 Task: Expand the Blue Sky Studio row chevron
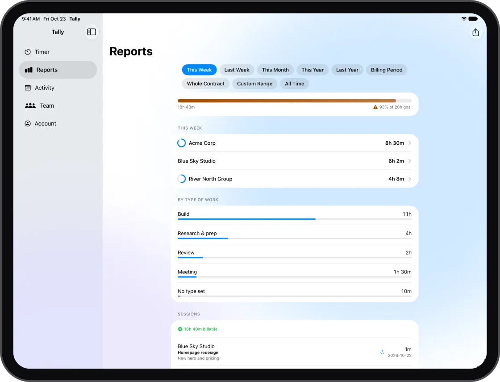409,161
